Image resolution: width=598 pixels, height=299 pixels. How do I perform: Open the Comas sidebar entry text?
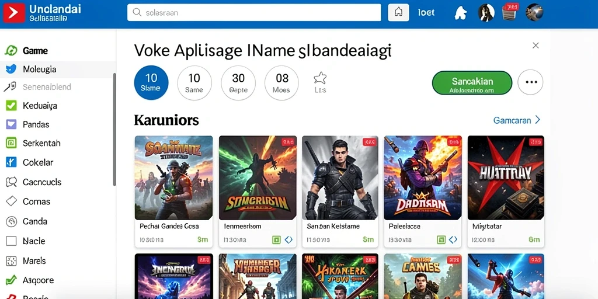(36, 201)
